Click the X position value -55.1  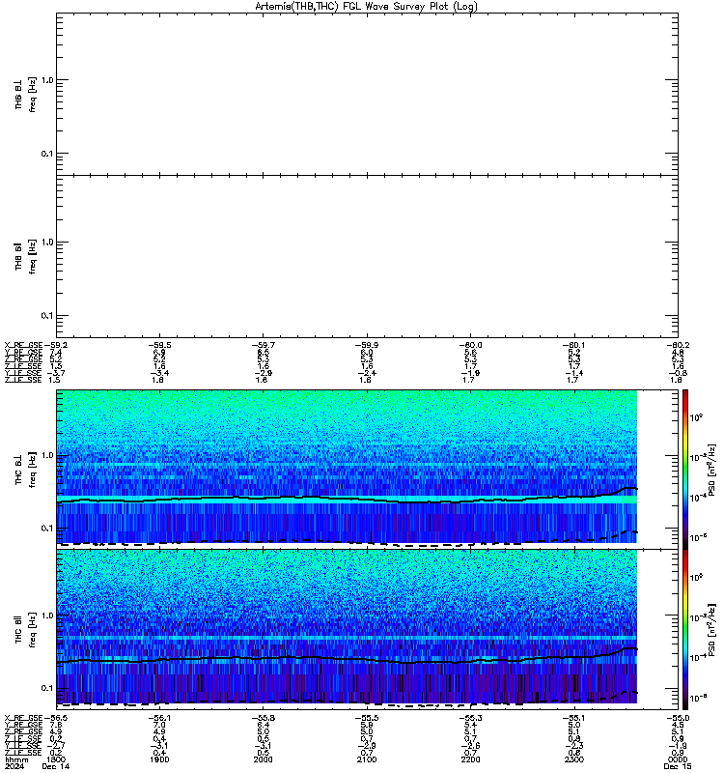pos(573,718)
